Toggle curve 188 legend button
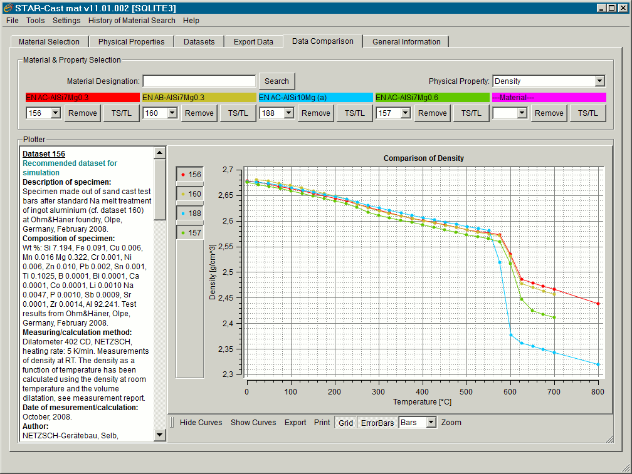 (x=190, y=214)
